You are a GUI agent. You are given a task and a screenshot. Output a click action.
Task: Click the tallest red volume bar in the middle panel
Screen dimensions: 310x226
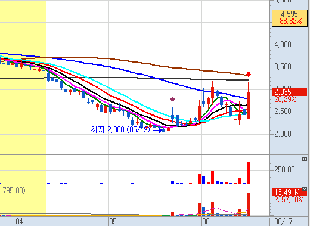248,173
